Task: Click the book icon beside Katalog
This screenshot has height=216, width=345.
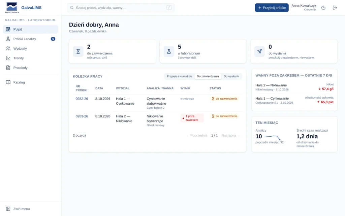Action: click(8, 82)
